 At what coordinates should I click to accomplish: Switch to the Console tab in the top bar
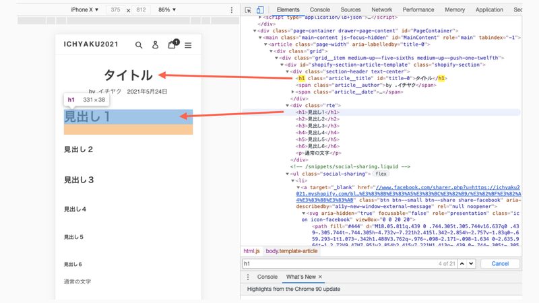point(319,9)
